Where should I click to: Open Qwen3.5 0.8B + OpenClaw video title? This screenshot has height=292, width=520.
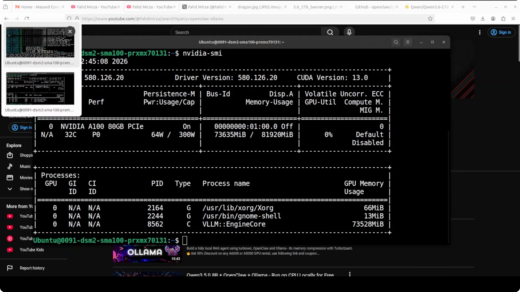[x=260, y=274]
